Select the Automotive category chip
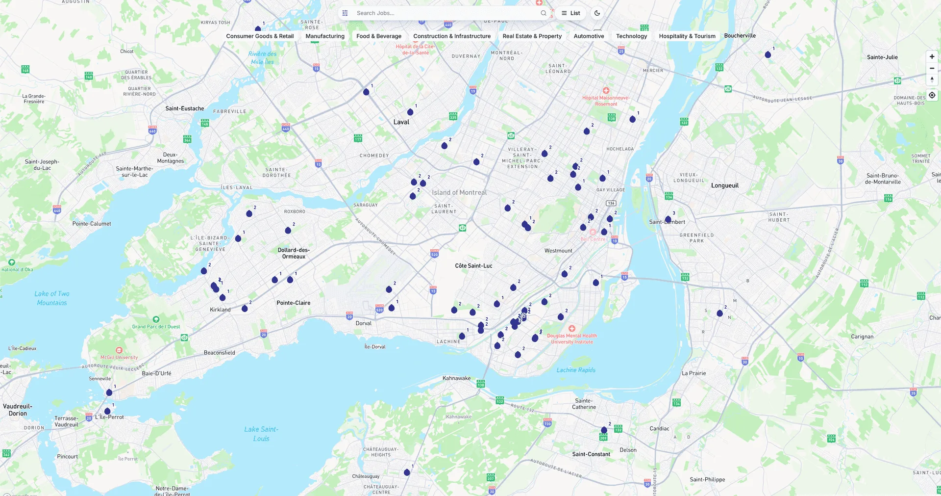This screenshot has height=496, width=941. 589,36
